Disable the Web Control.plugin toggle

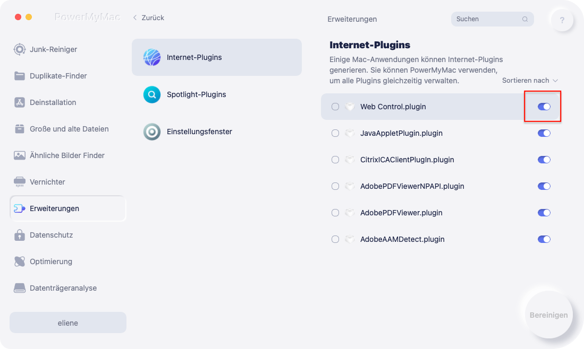pos(544,107)
